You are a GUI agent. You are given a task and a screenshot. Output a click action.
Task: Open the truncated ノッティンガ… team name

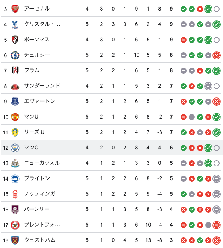point(42,194)
